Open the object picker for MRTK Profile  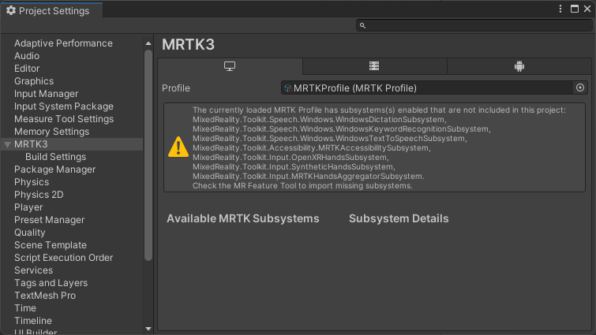click(580, 87)
